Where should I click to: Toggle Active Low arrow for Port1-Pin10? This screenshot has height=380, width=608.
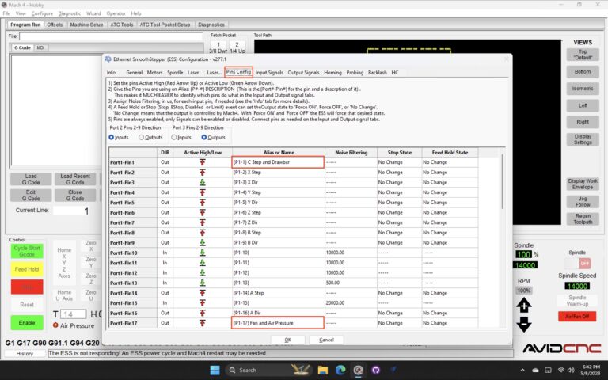click(x=203, y=253)
